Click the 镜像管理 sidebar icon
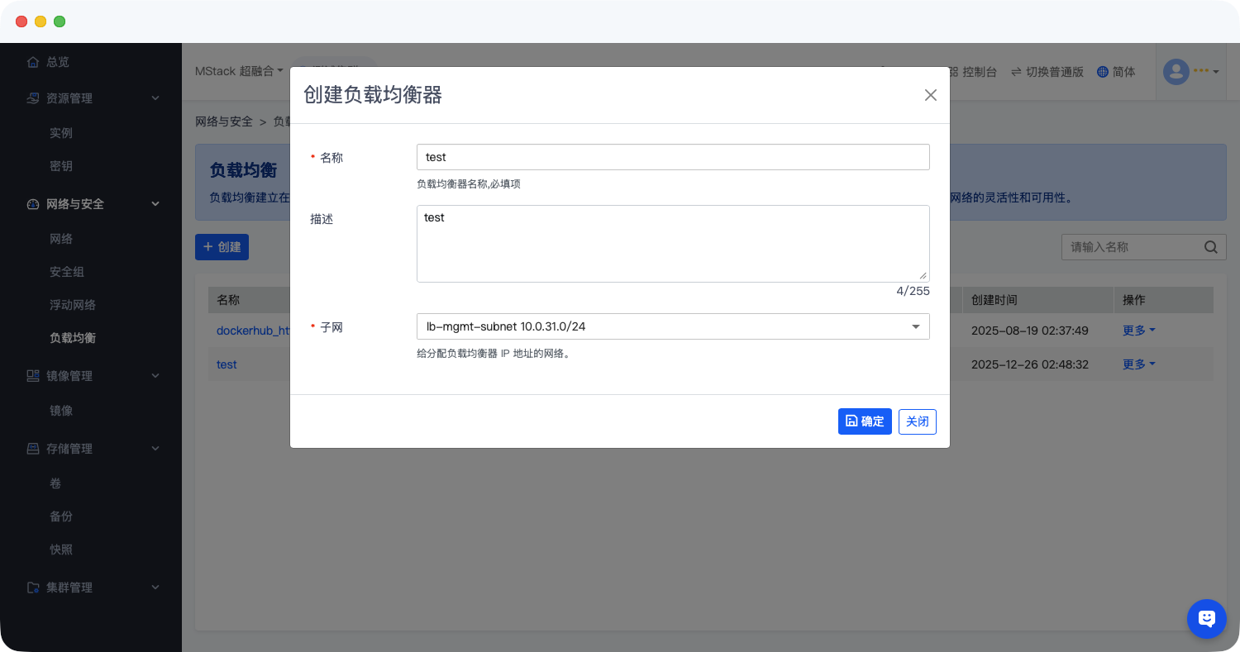Image resolution: width=1240 pixels, height=652 pixels. (x=33, y=376)
